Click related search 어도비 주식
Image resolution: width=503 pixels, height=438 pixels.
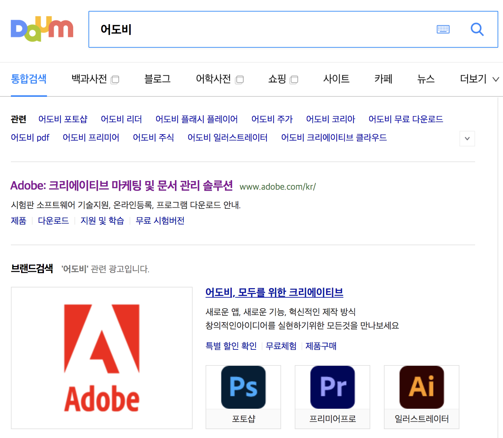(x=153, y=138)
